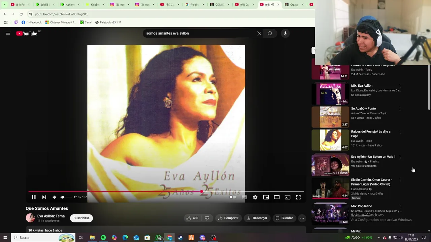The image size is (431, 242).
Task: Open Paletools v25.1.11 bookmark
Action: (x=108, y=23)
